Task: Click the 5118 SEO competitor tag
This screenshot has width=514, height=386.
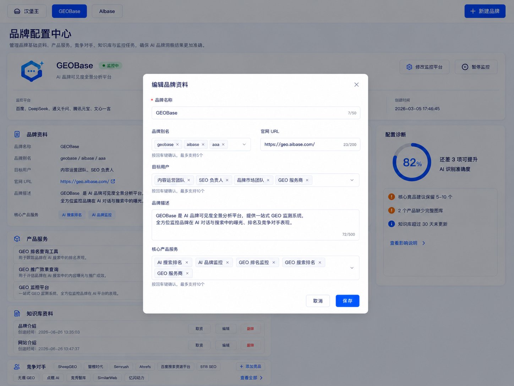Action: coord(208,367)
